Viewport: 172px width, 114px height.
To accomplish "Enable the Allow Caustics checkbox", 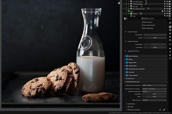I will click(x=143, y=22).
